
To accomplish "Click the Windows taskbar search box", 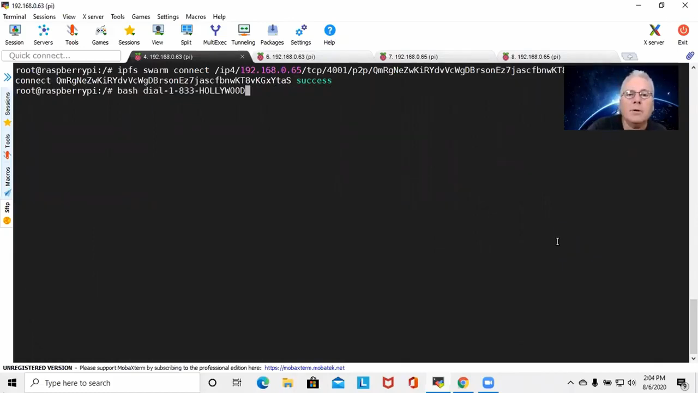I will tap(113, 383).
